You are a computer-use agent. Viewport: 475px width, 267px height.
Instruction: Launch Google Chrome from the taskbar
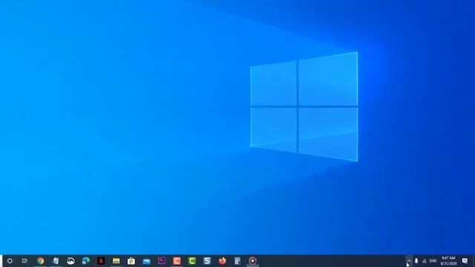tap(40, 260)
